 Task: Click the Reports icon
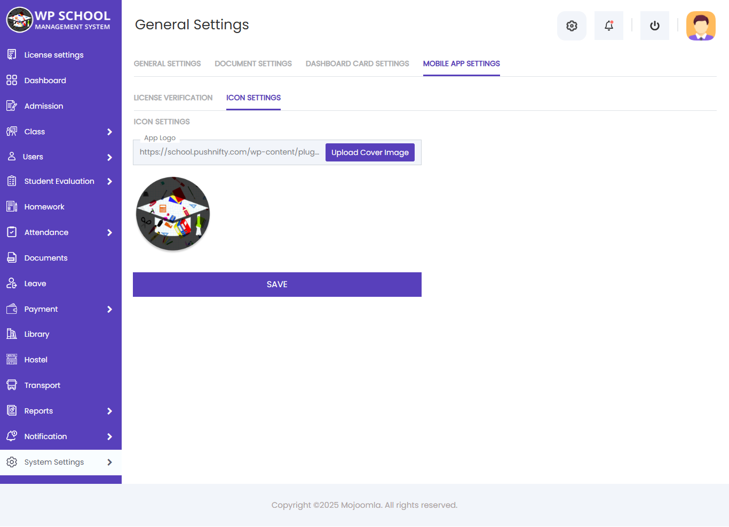[x=12, y=410]
